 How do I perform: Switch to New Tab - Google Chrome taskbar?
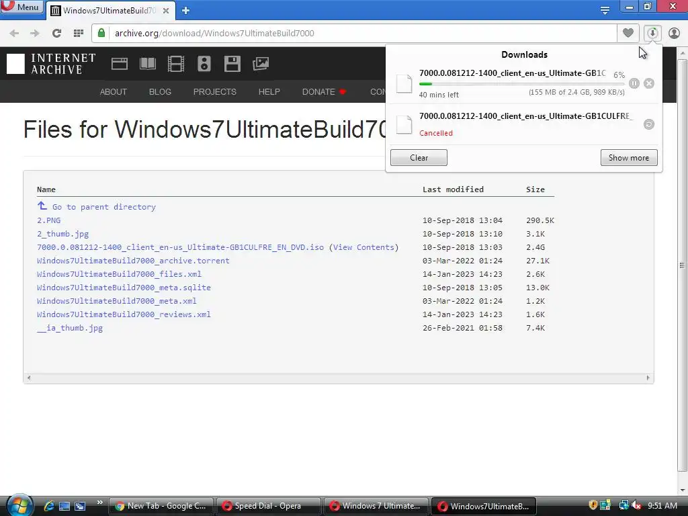[x=161, y=506]
